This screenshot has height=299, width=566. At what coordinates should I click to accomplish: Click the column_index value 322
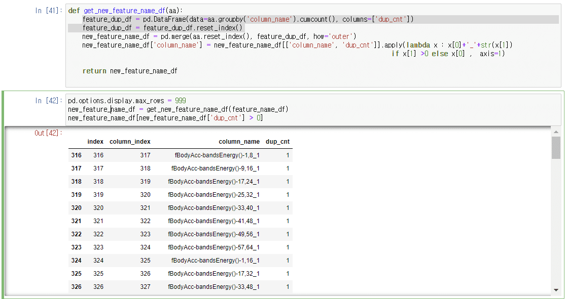point(145,221)
